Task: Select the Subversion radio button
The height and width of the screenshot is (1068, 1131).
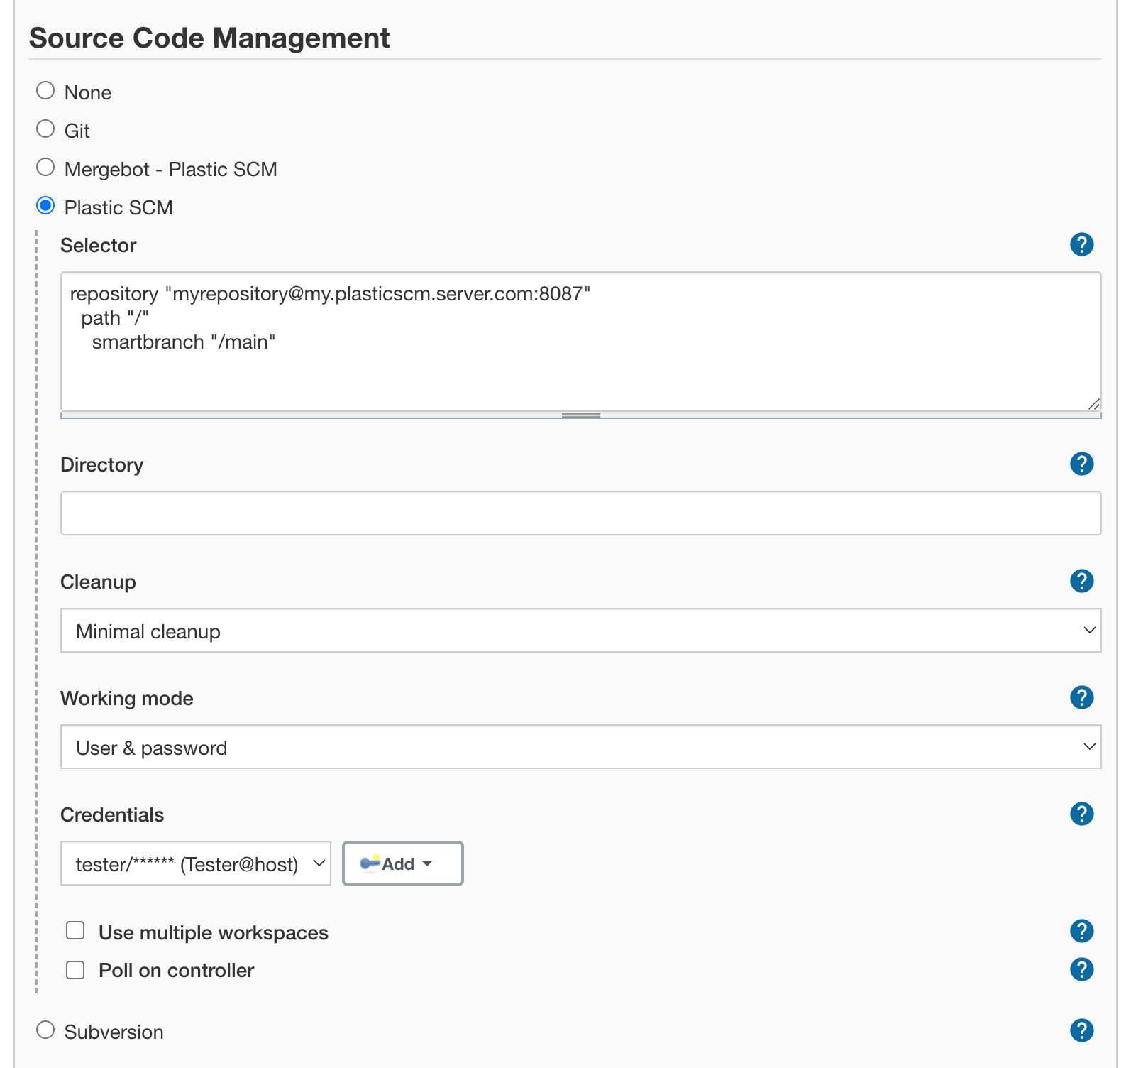Action: pos(45,1030)
